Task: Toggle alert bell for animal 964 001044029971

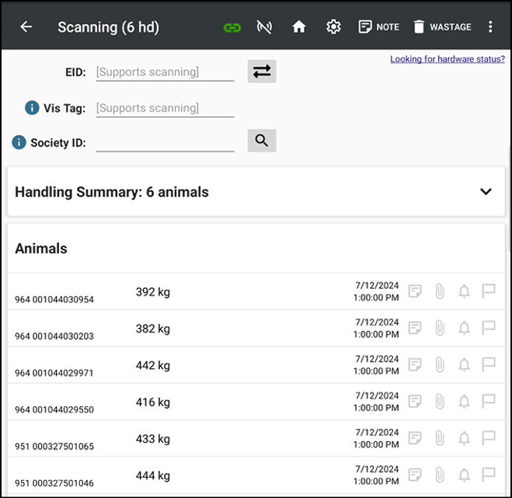Action: (x=464, y=364)
